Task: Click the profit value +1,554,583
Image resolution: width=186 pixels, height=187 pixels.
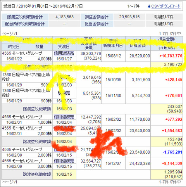Action: [172, 131]
